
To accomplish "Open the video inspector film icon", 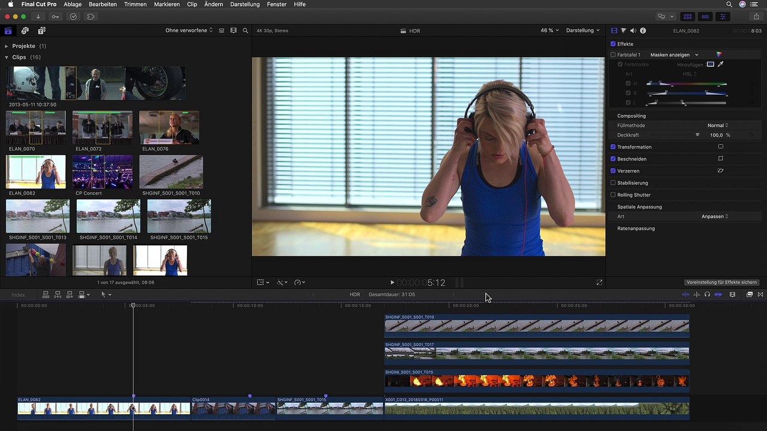I will [x=614, y=31].
